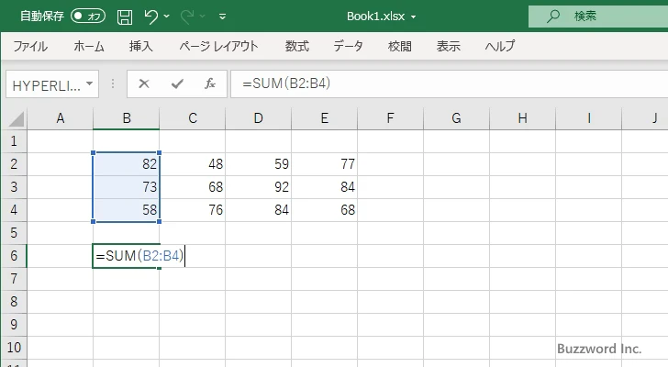Switch to the 挿入 tab
The image size is (668, 367).
[x=141, y=46]
